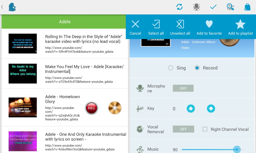
Task: Click the gold disc icon for Hometown Glory
Action: [115, 108]
